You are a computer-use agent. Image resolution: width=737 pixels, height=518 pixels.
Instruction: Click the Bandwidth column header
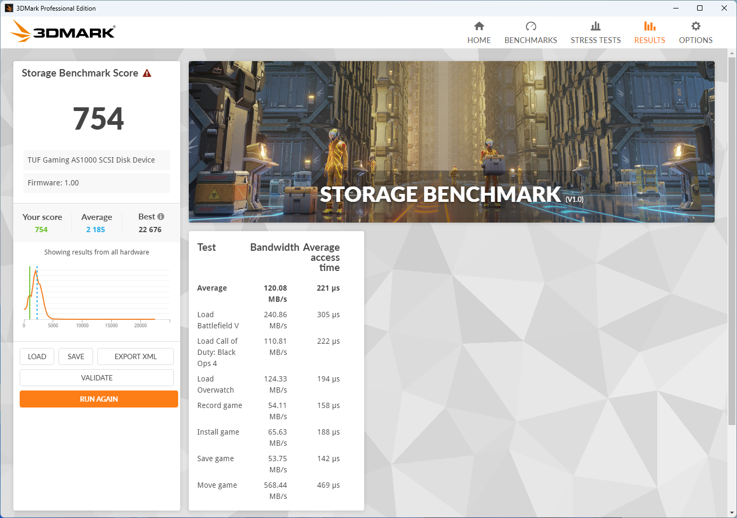tap(275, 248)
